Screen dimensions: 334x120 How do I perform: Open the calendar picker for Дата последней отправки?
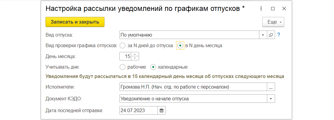pyautogui.click(x=162, y=110)
